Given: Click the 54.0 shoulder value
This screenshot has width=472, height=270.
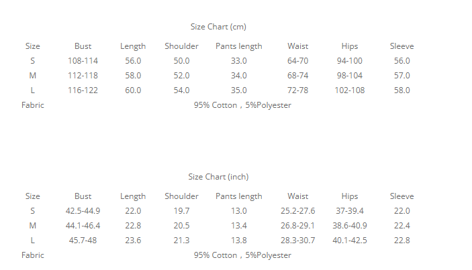Looking at the screenshot, I should click(181, 90).
